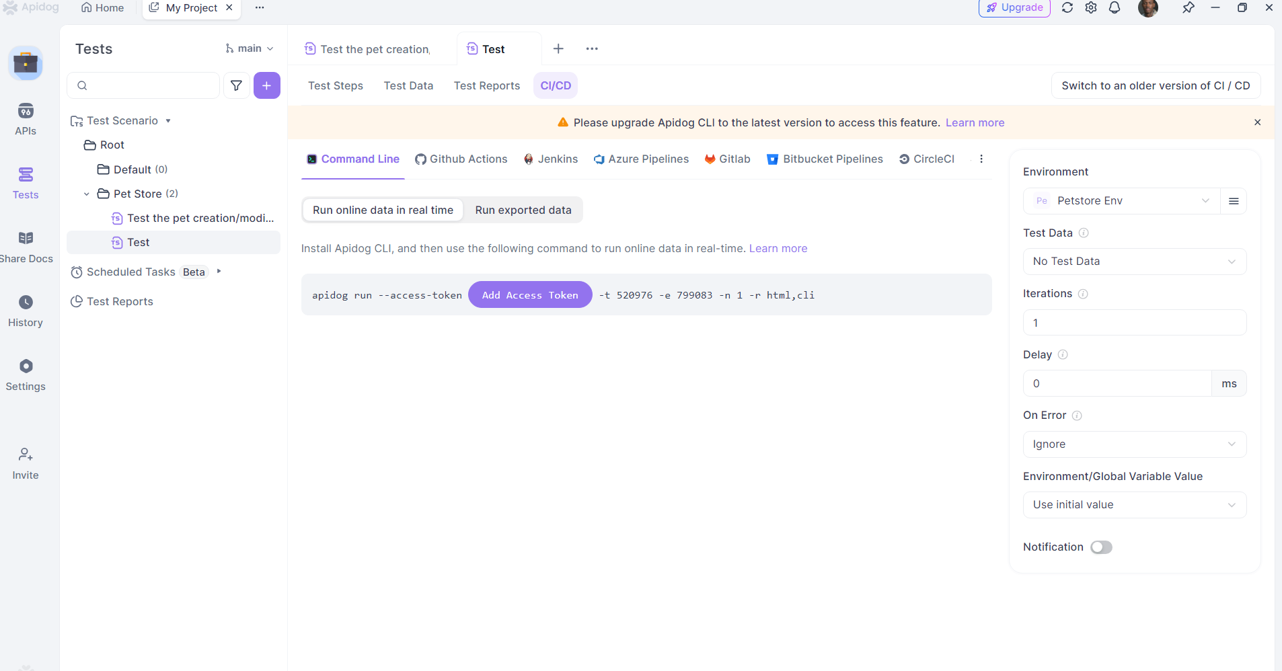
Task: Select the CI/CD tab
Action: click(x=556, y=85)
